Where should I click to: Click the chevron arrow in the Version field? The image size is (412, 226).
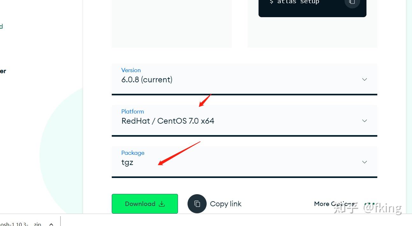pos(365,79)
